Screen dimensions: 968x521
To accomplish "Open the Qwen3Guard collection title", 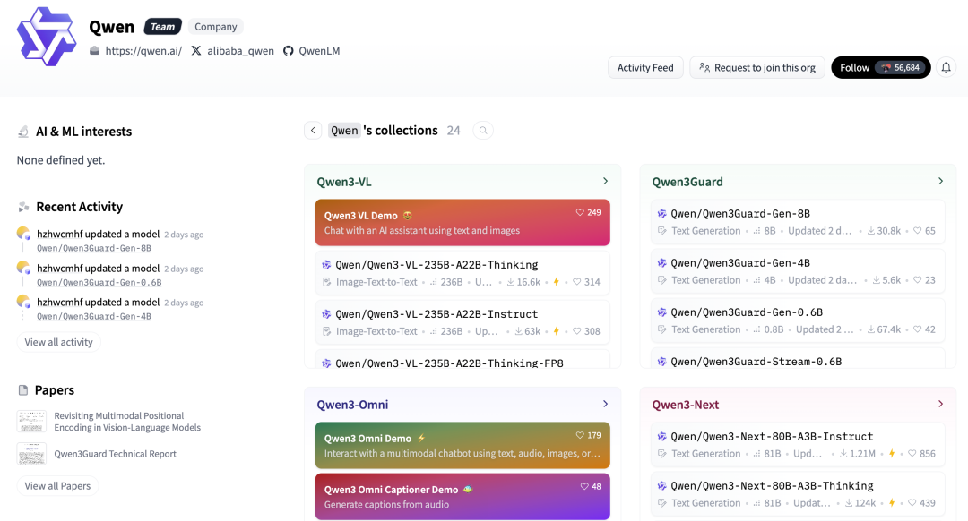I will [x=687, y=181].
